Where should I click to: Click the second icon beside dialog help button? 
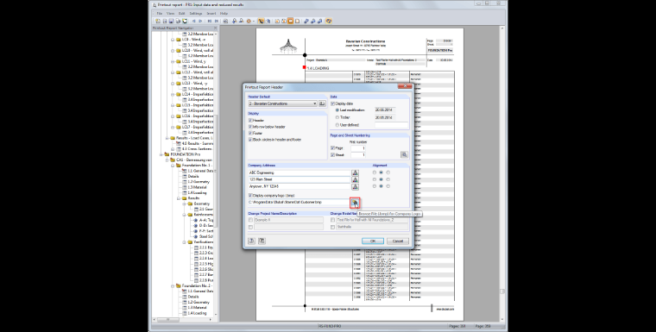[262, 241]
